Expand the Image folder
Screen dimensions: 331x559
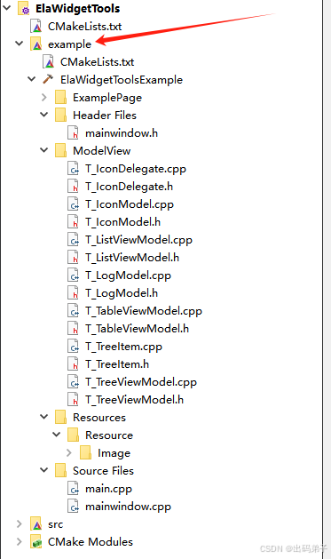point(69,452)
